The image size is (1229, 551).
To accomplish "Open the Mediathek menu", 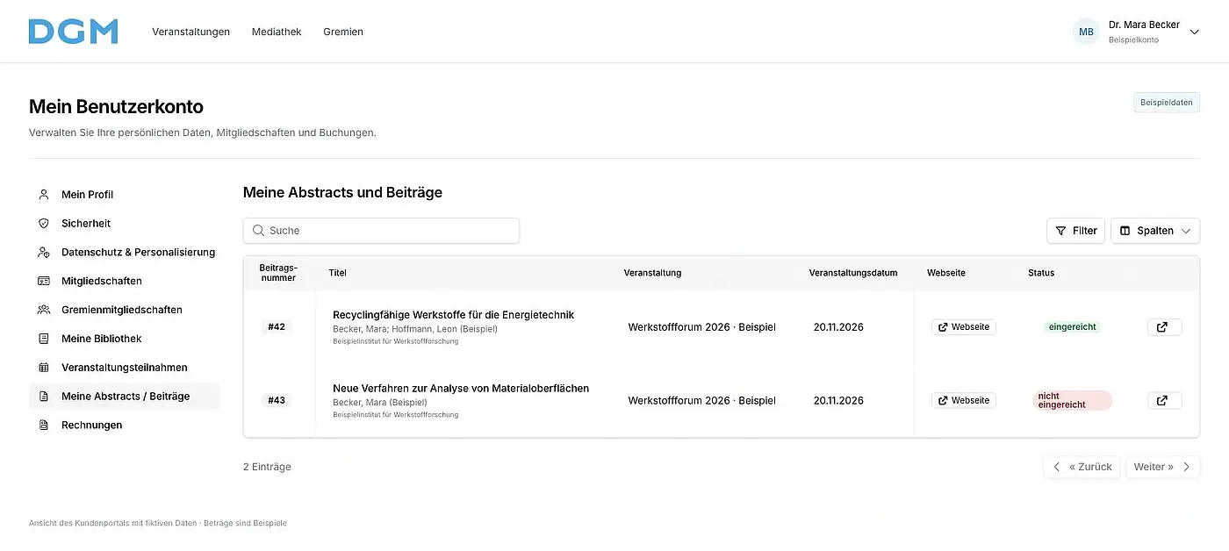I will click(x=277, y=32).
